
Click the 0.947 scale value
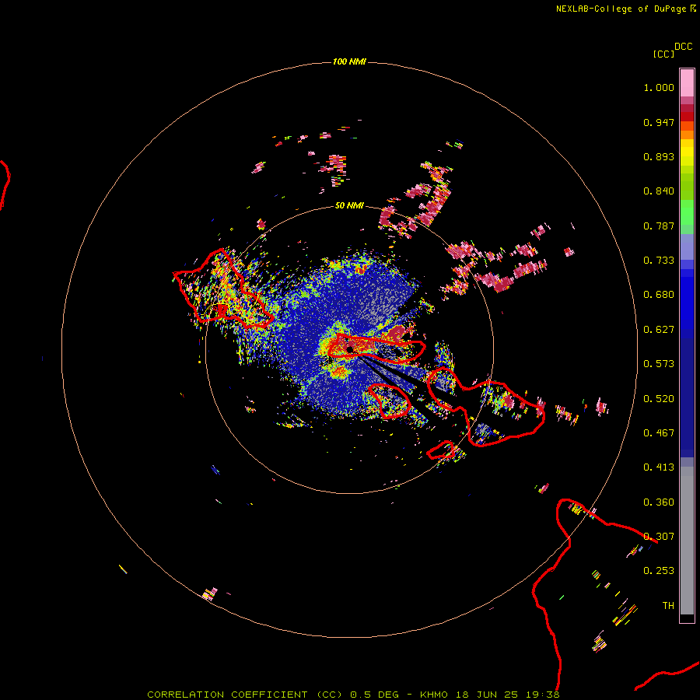click(659, 122)
